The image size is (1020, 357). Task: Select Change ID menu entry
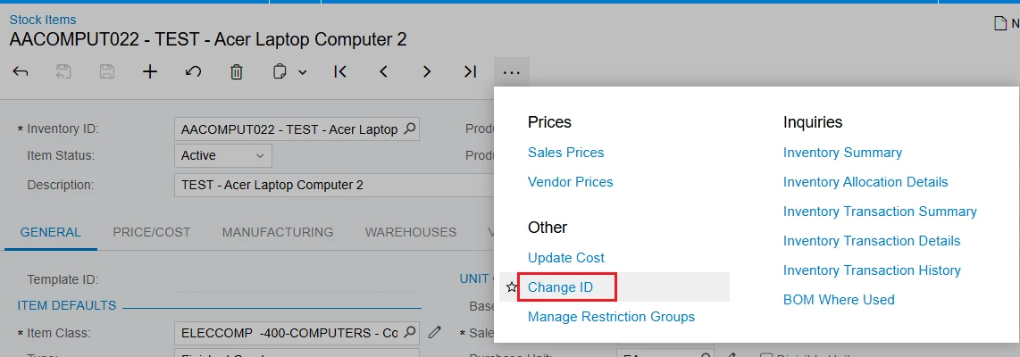click(x=560, y=286)
